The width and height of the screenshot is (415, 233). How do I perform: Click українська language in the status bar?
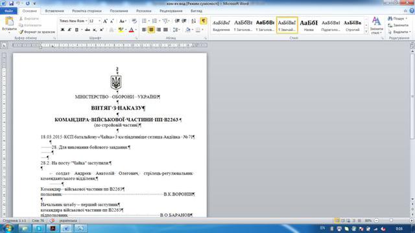point(68,220)
